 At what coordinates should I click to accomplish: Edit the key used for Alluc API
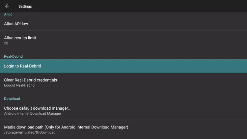click(123, 24)
